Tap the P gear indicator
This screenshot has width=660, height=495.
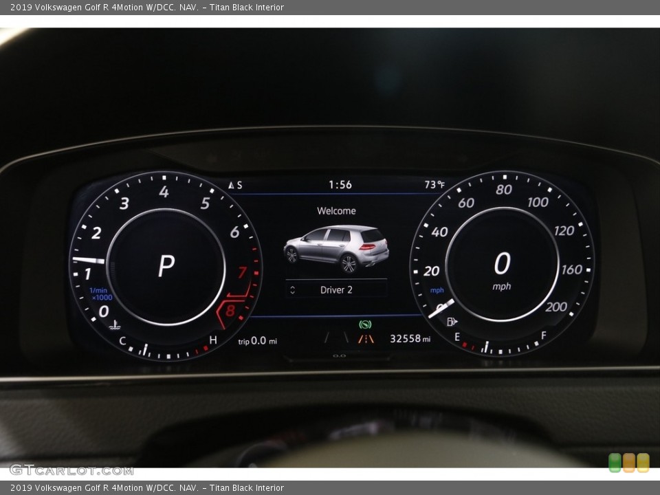[x=166, y=266]
